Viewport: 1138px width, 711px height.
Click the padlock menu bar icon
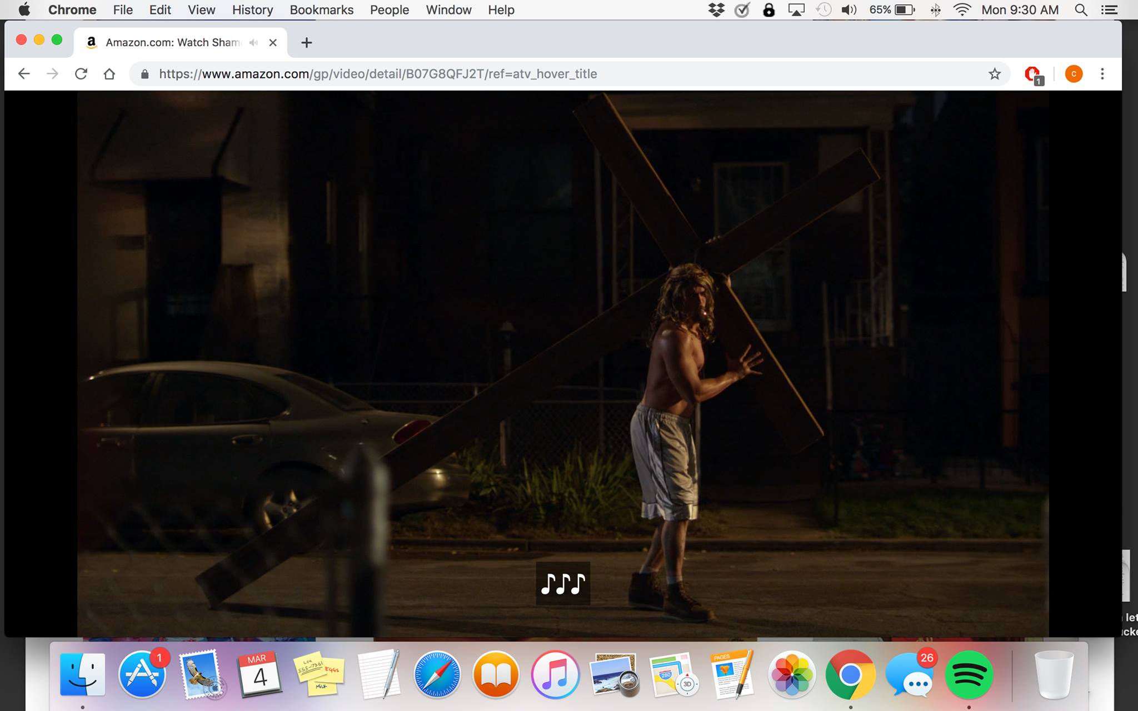(768, 10)
